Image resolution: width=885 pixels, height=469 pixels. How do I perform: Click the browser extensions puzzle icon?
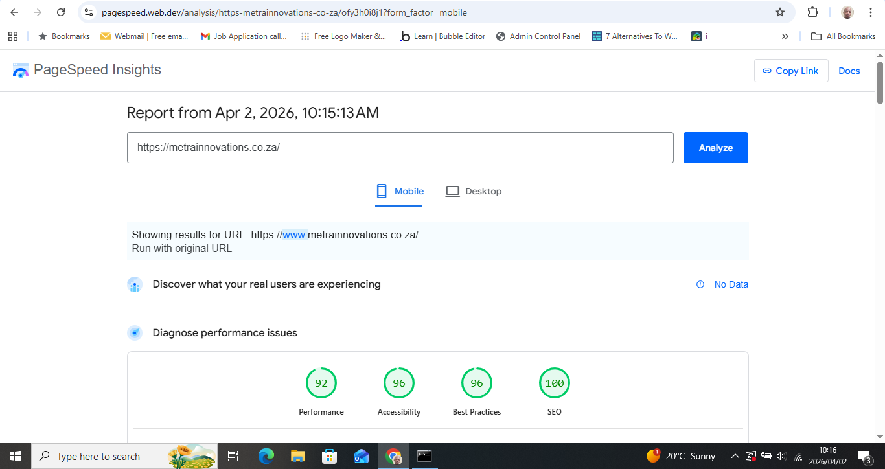tap(812, 12)
